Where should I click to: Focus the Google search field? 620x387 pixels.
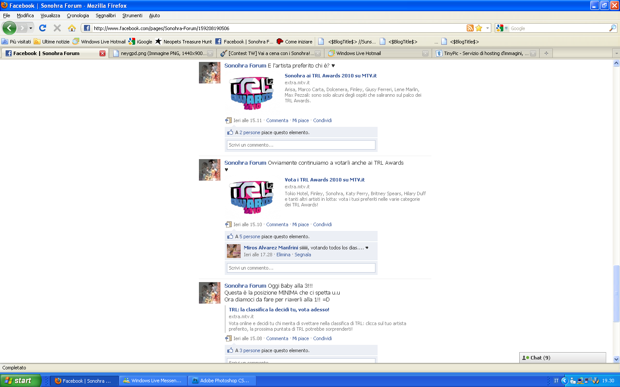[x=559, y=28]
